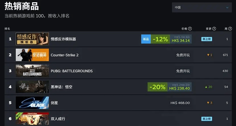Open the 剑星 title link
This screenshot has height=126, width=236.
(x=54, y=103)
